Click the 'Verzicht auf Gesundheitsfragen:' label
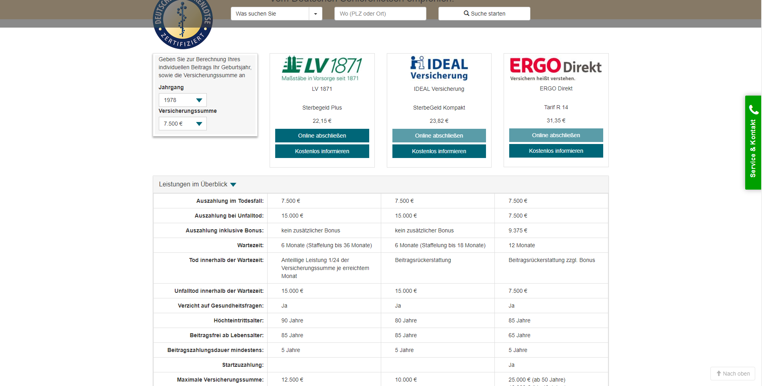Image resolution: width=762 pixels, height=386 pixels. (221, 306)
